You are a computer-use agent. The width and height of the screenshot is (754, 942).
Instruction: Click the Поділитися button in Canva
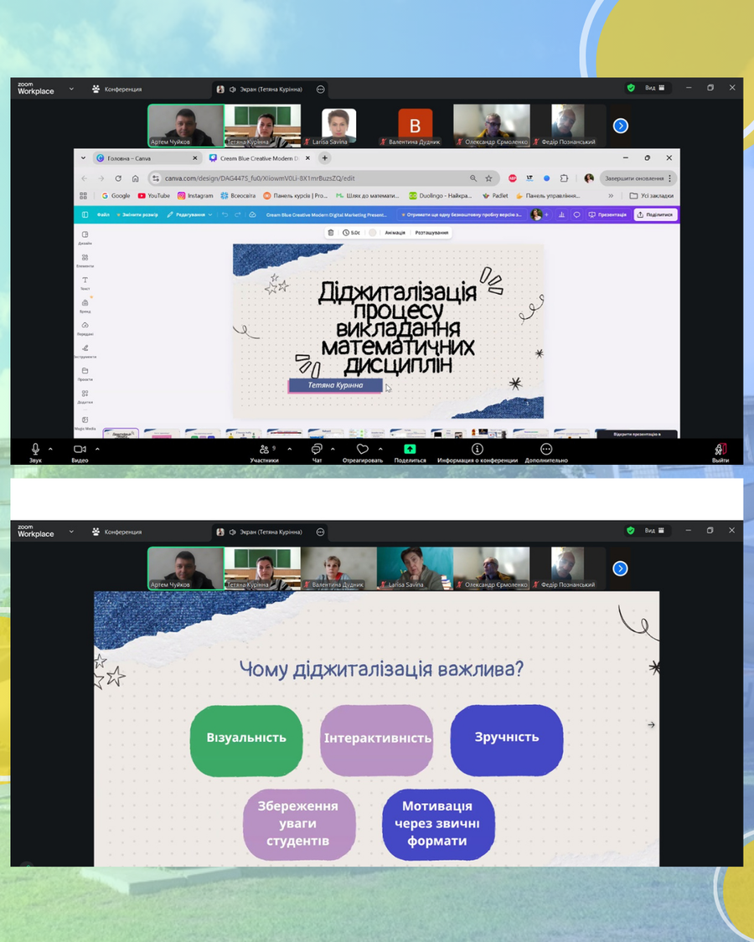point(655,214)
